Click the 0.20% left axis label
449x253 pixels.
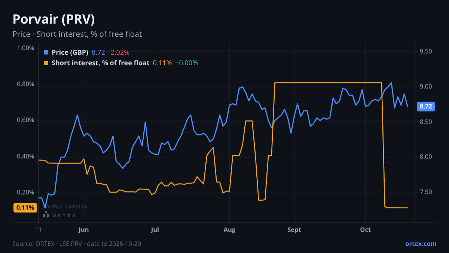pyautogui.click(x=26, y=192)
